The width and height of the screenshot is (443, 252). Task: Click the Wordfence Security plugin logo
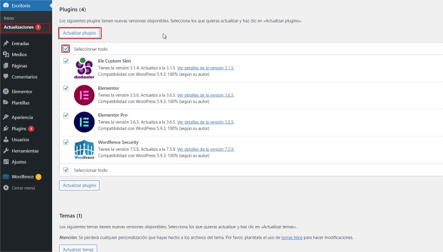point(84,149)
